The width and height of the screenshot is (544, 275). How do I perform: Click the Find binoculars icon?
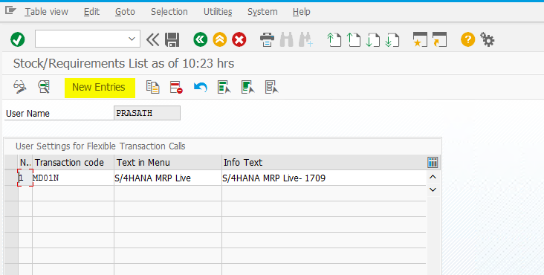coord(287,39)
